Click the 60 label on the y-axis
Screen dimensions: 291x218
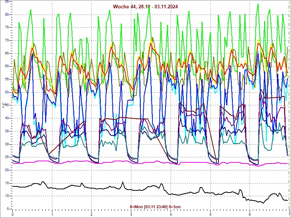[x=7, y=66]
